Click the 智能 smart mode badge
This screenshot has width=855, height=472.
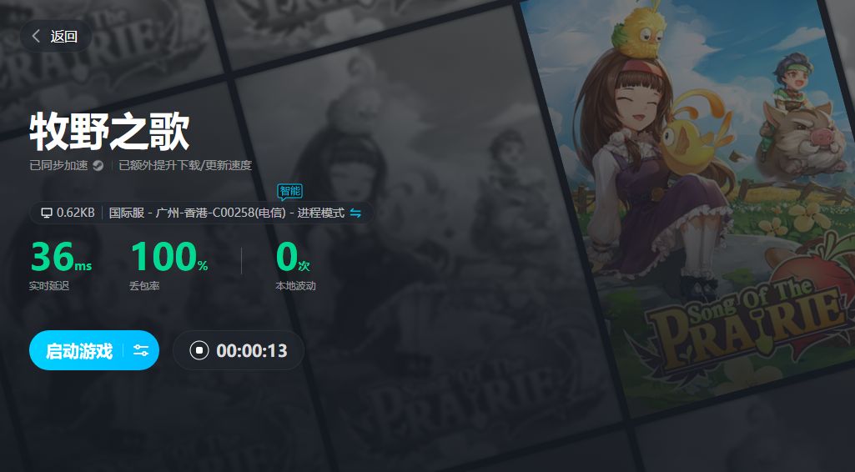coord(290,191)
